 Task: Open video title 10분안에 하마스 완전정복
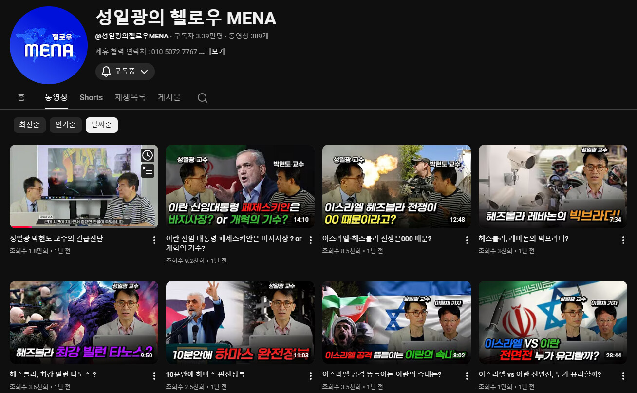(x=206, y=374)
